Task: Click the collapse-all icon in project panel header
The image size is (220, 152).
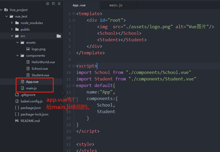Action: tap(53, 4)
